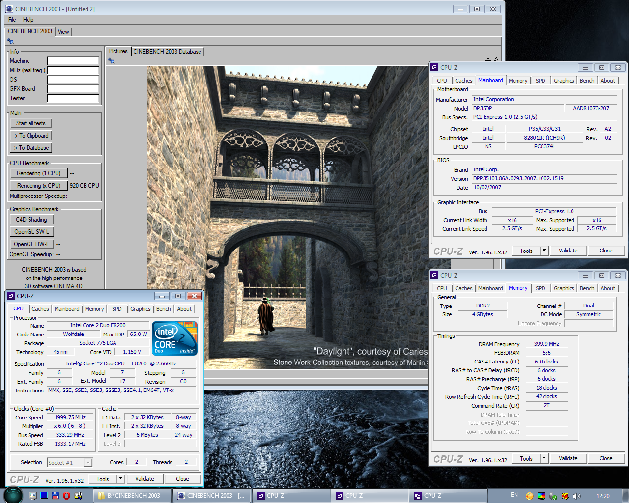This screenshot has height=503, width=629.
Task: Expand the Socket #1 selection dropdown
Action: (x=88, y=462)
